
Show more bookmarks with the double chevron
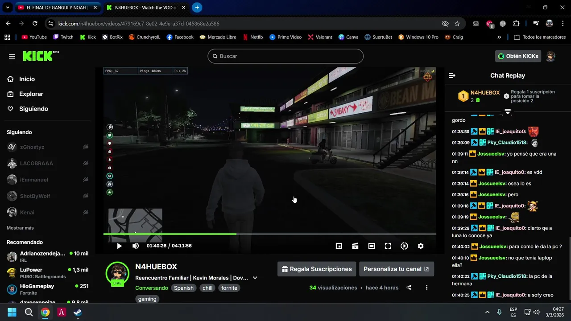click(x=499, y=37)
